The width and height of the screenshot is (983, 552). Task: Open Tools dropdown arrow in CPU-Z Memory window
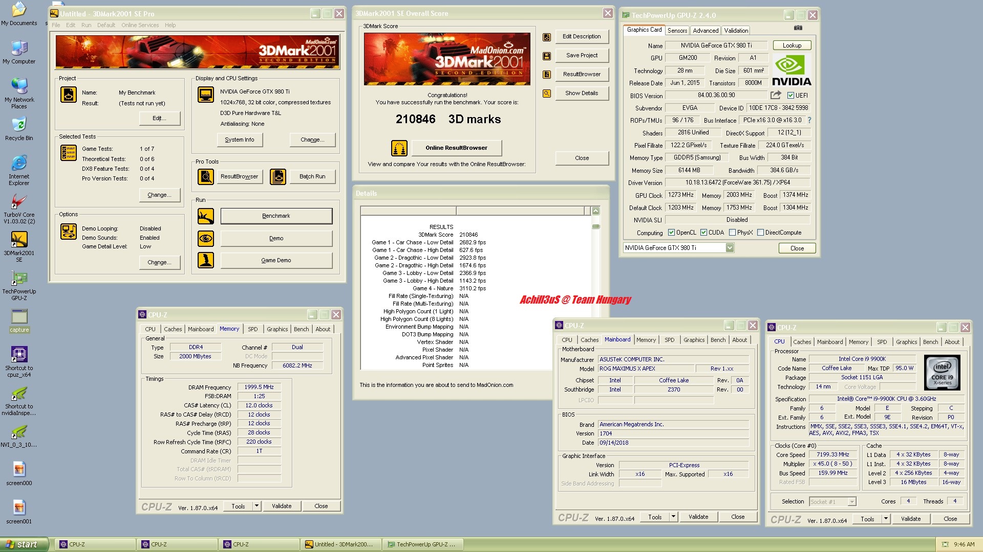[257, 506]
